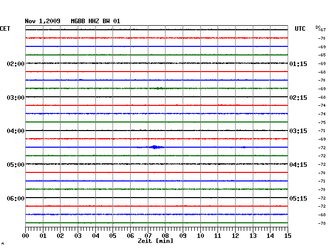Click the '04:15' UTC time label
328x249 pixels.
298,165
